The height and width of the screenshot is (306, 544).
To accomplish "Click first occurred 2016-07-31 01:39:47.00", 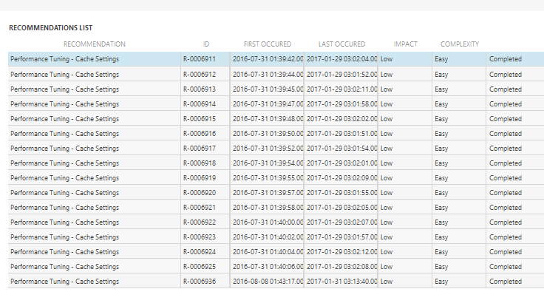I will (x=268, y=104).
